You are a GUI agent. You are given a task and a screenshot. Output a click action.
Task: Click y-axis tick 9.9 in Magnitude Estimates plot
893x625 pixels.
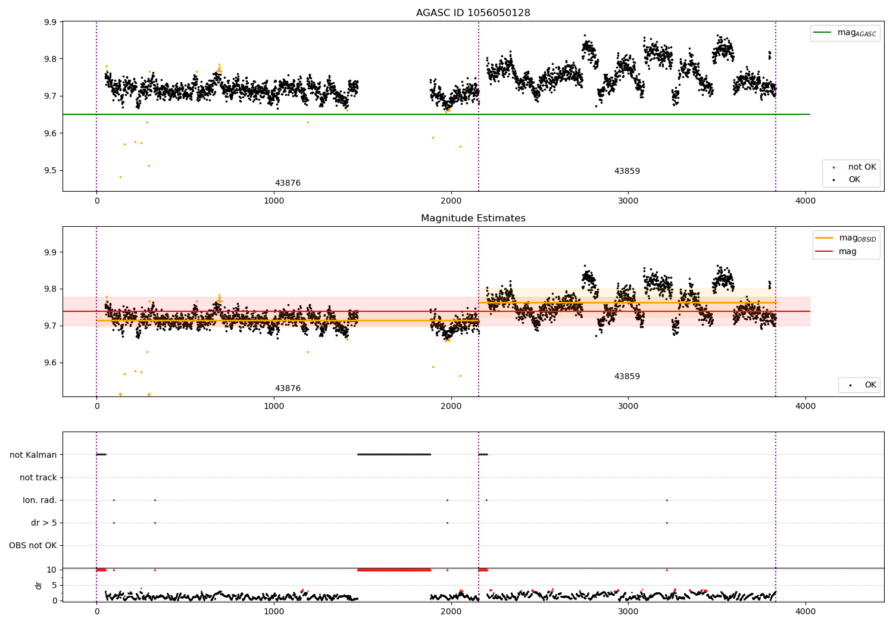pos(51,252)
